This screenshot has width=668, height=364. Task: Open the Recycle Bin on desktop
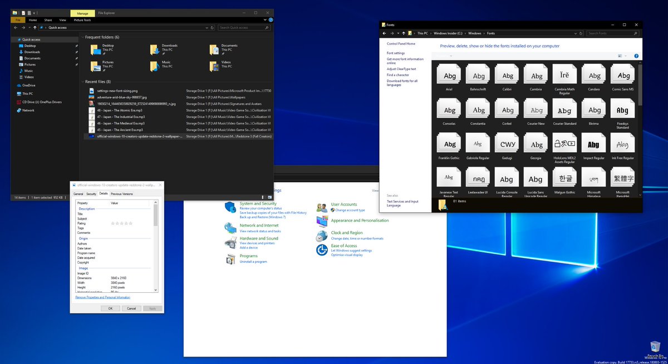656,348
